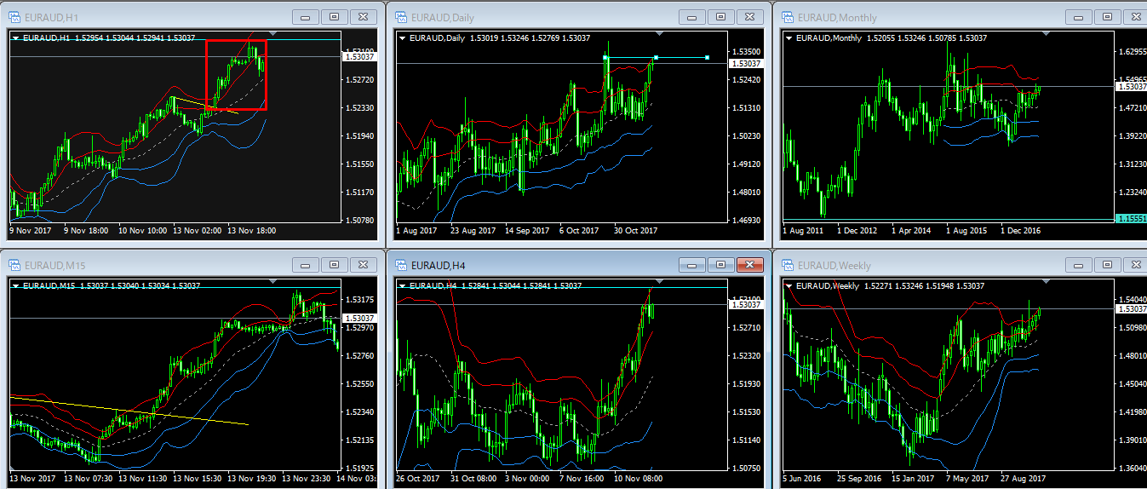Expand the triangle beside the EURAUD,Weekly chart label
Screen dimensions: 1147x489
[789, 285]
